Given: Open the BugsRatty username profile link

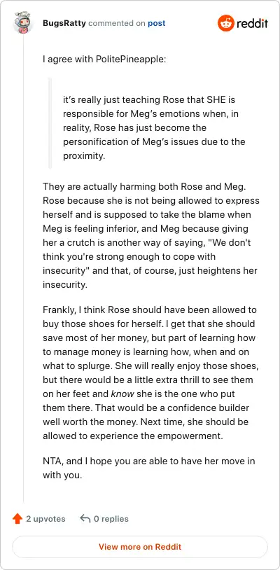Looking at the screenshot, I should coord(64,23).
